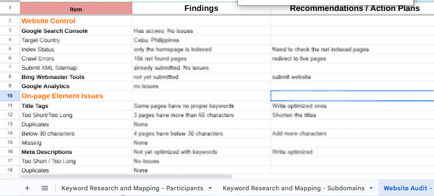Click the add new sheet plus icon
Screen dimensions: 434x196
point(27,188)
